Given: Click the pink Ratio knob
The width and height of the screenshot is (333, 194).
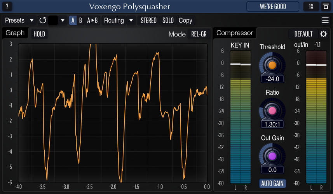Looking at the screenshot, I should coord(272,111).
